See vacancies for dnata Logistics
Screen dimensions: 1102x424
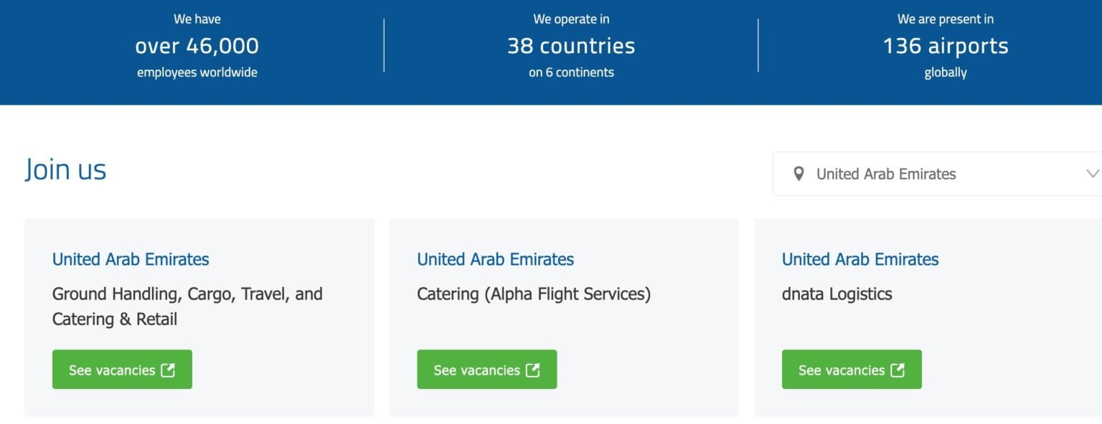[x=852, y=370]
